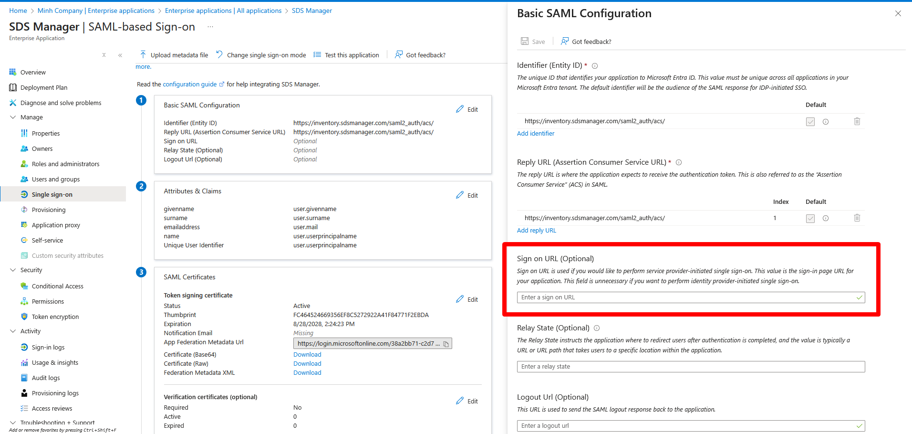This screenshot has width=912, height=434.
Task: Click Add identifier link
Action: click(x=536, y=133)
